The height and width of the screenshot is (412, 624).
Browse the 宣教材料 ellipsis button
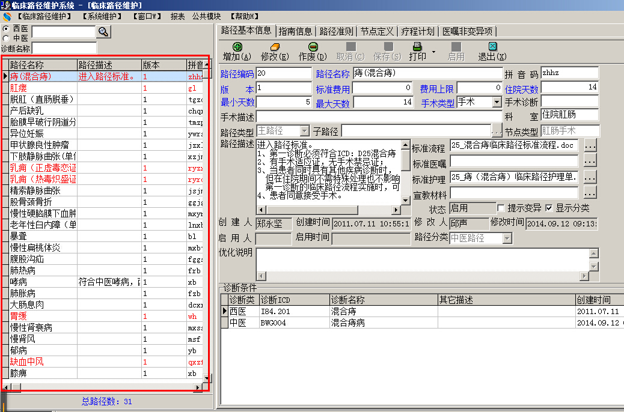(590, 192)
